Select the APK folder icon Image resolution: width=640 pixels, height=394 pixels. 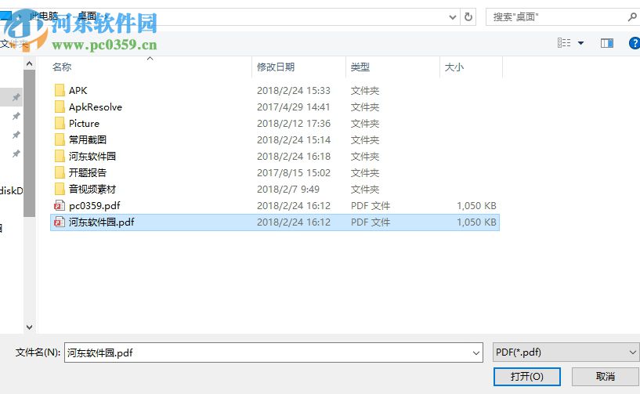pos(60,90)
